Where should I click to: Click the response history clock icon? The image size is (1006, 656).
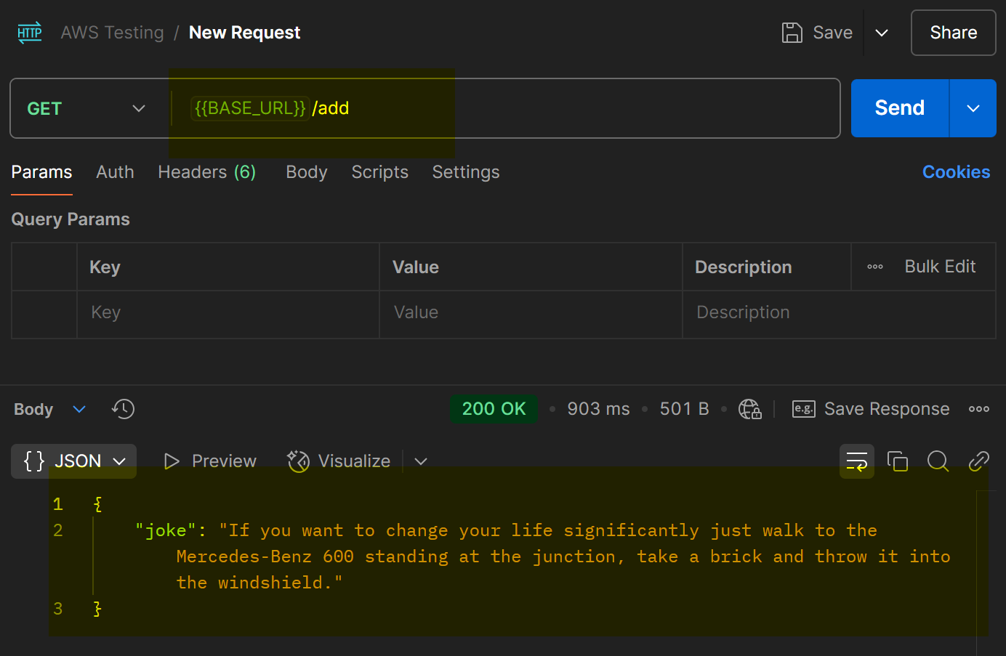124,409
